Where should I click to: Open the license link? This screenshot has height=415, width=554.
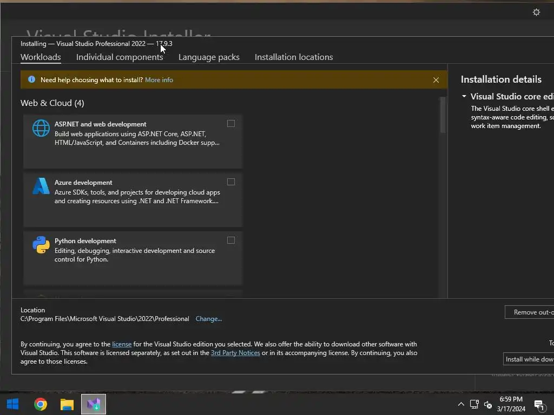(x=122, y=344)
